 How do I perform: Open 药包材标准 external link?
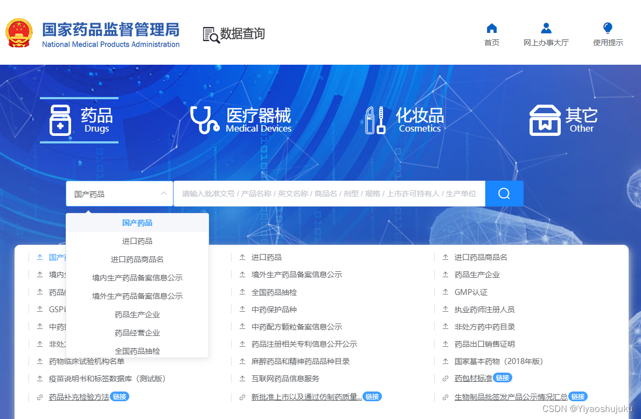[473, 378]
